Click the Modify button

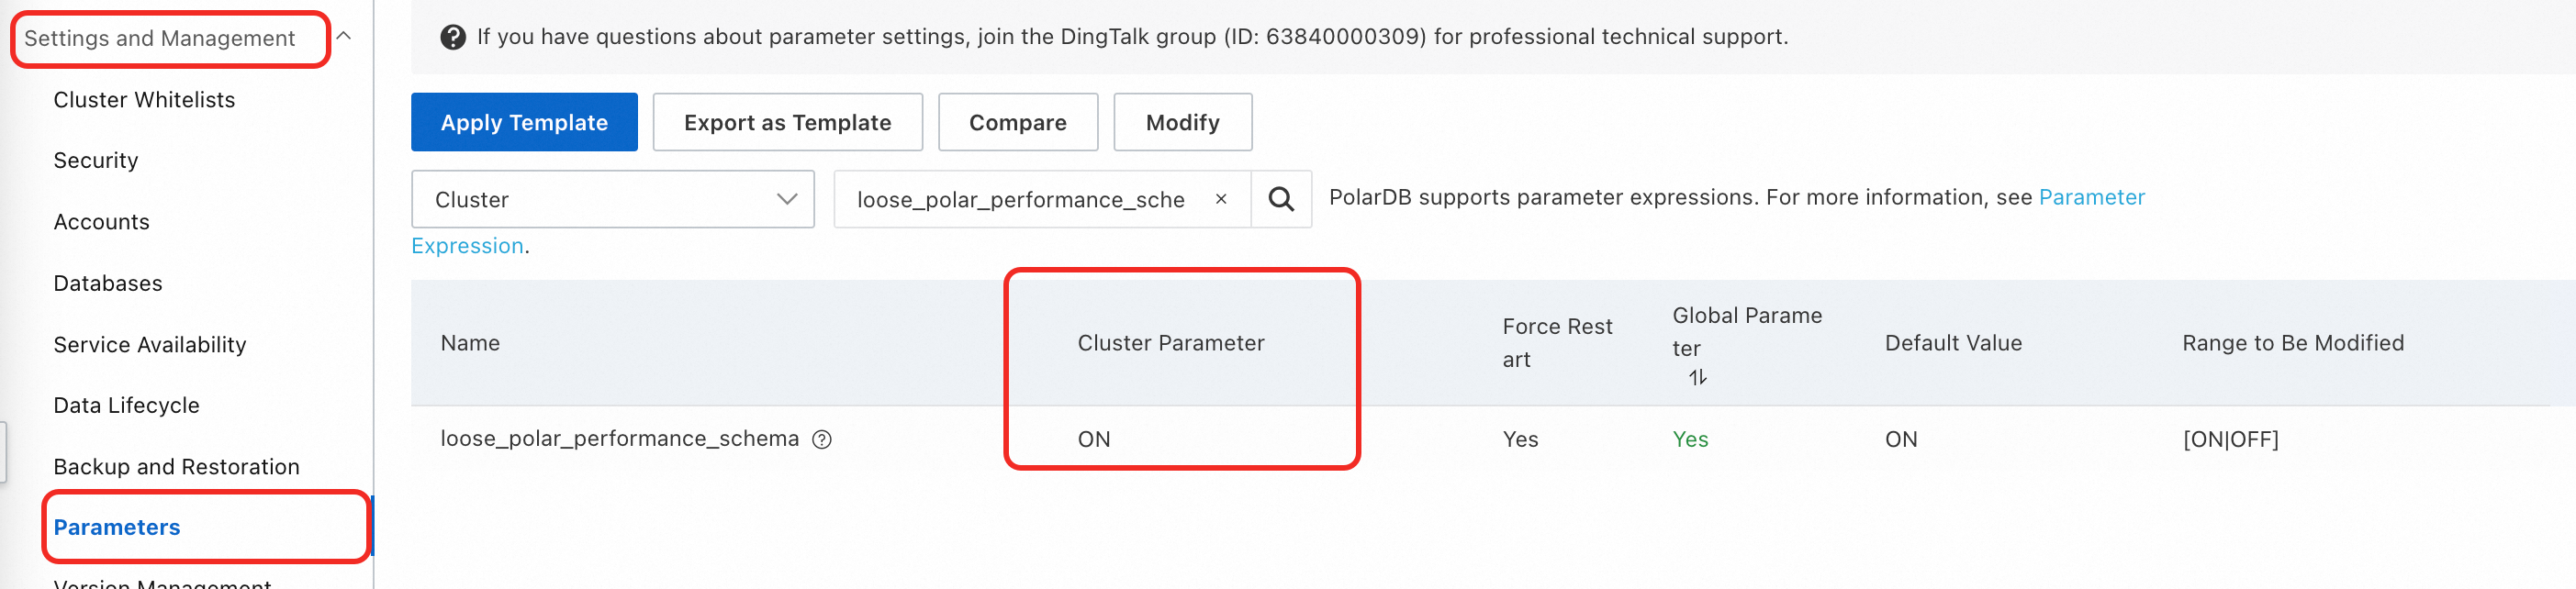[1182, 122]
